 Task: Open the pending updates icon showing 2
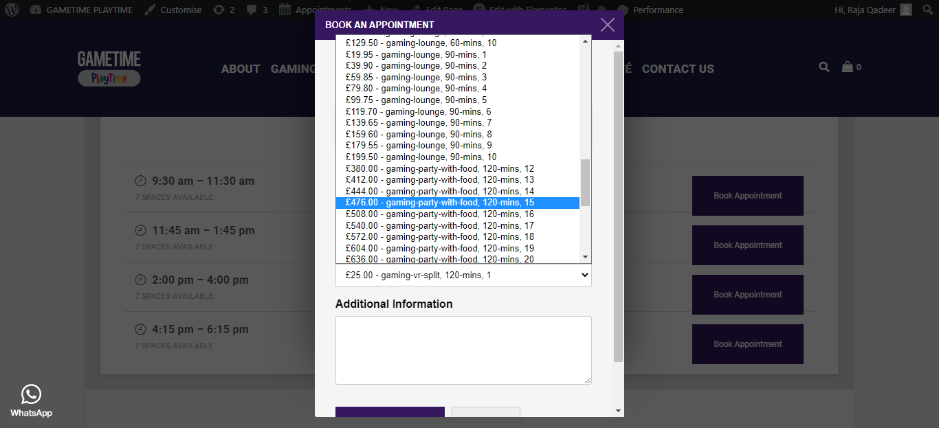219,10
